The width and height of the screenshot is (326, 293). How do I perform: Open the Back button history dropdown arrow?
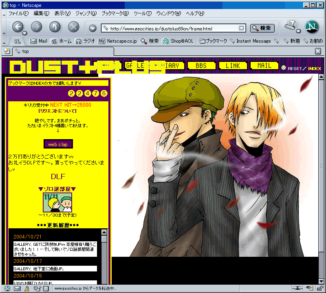pos(25,33)
